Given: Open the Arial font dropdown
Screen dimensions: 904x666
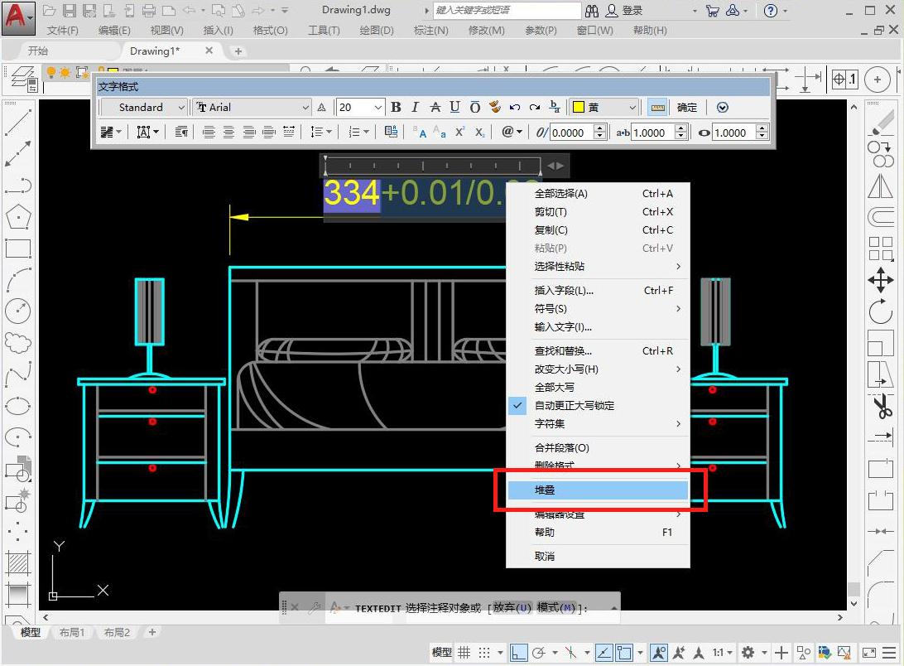Looking at the screenshot, I should (x=305, y=107).
